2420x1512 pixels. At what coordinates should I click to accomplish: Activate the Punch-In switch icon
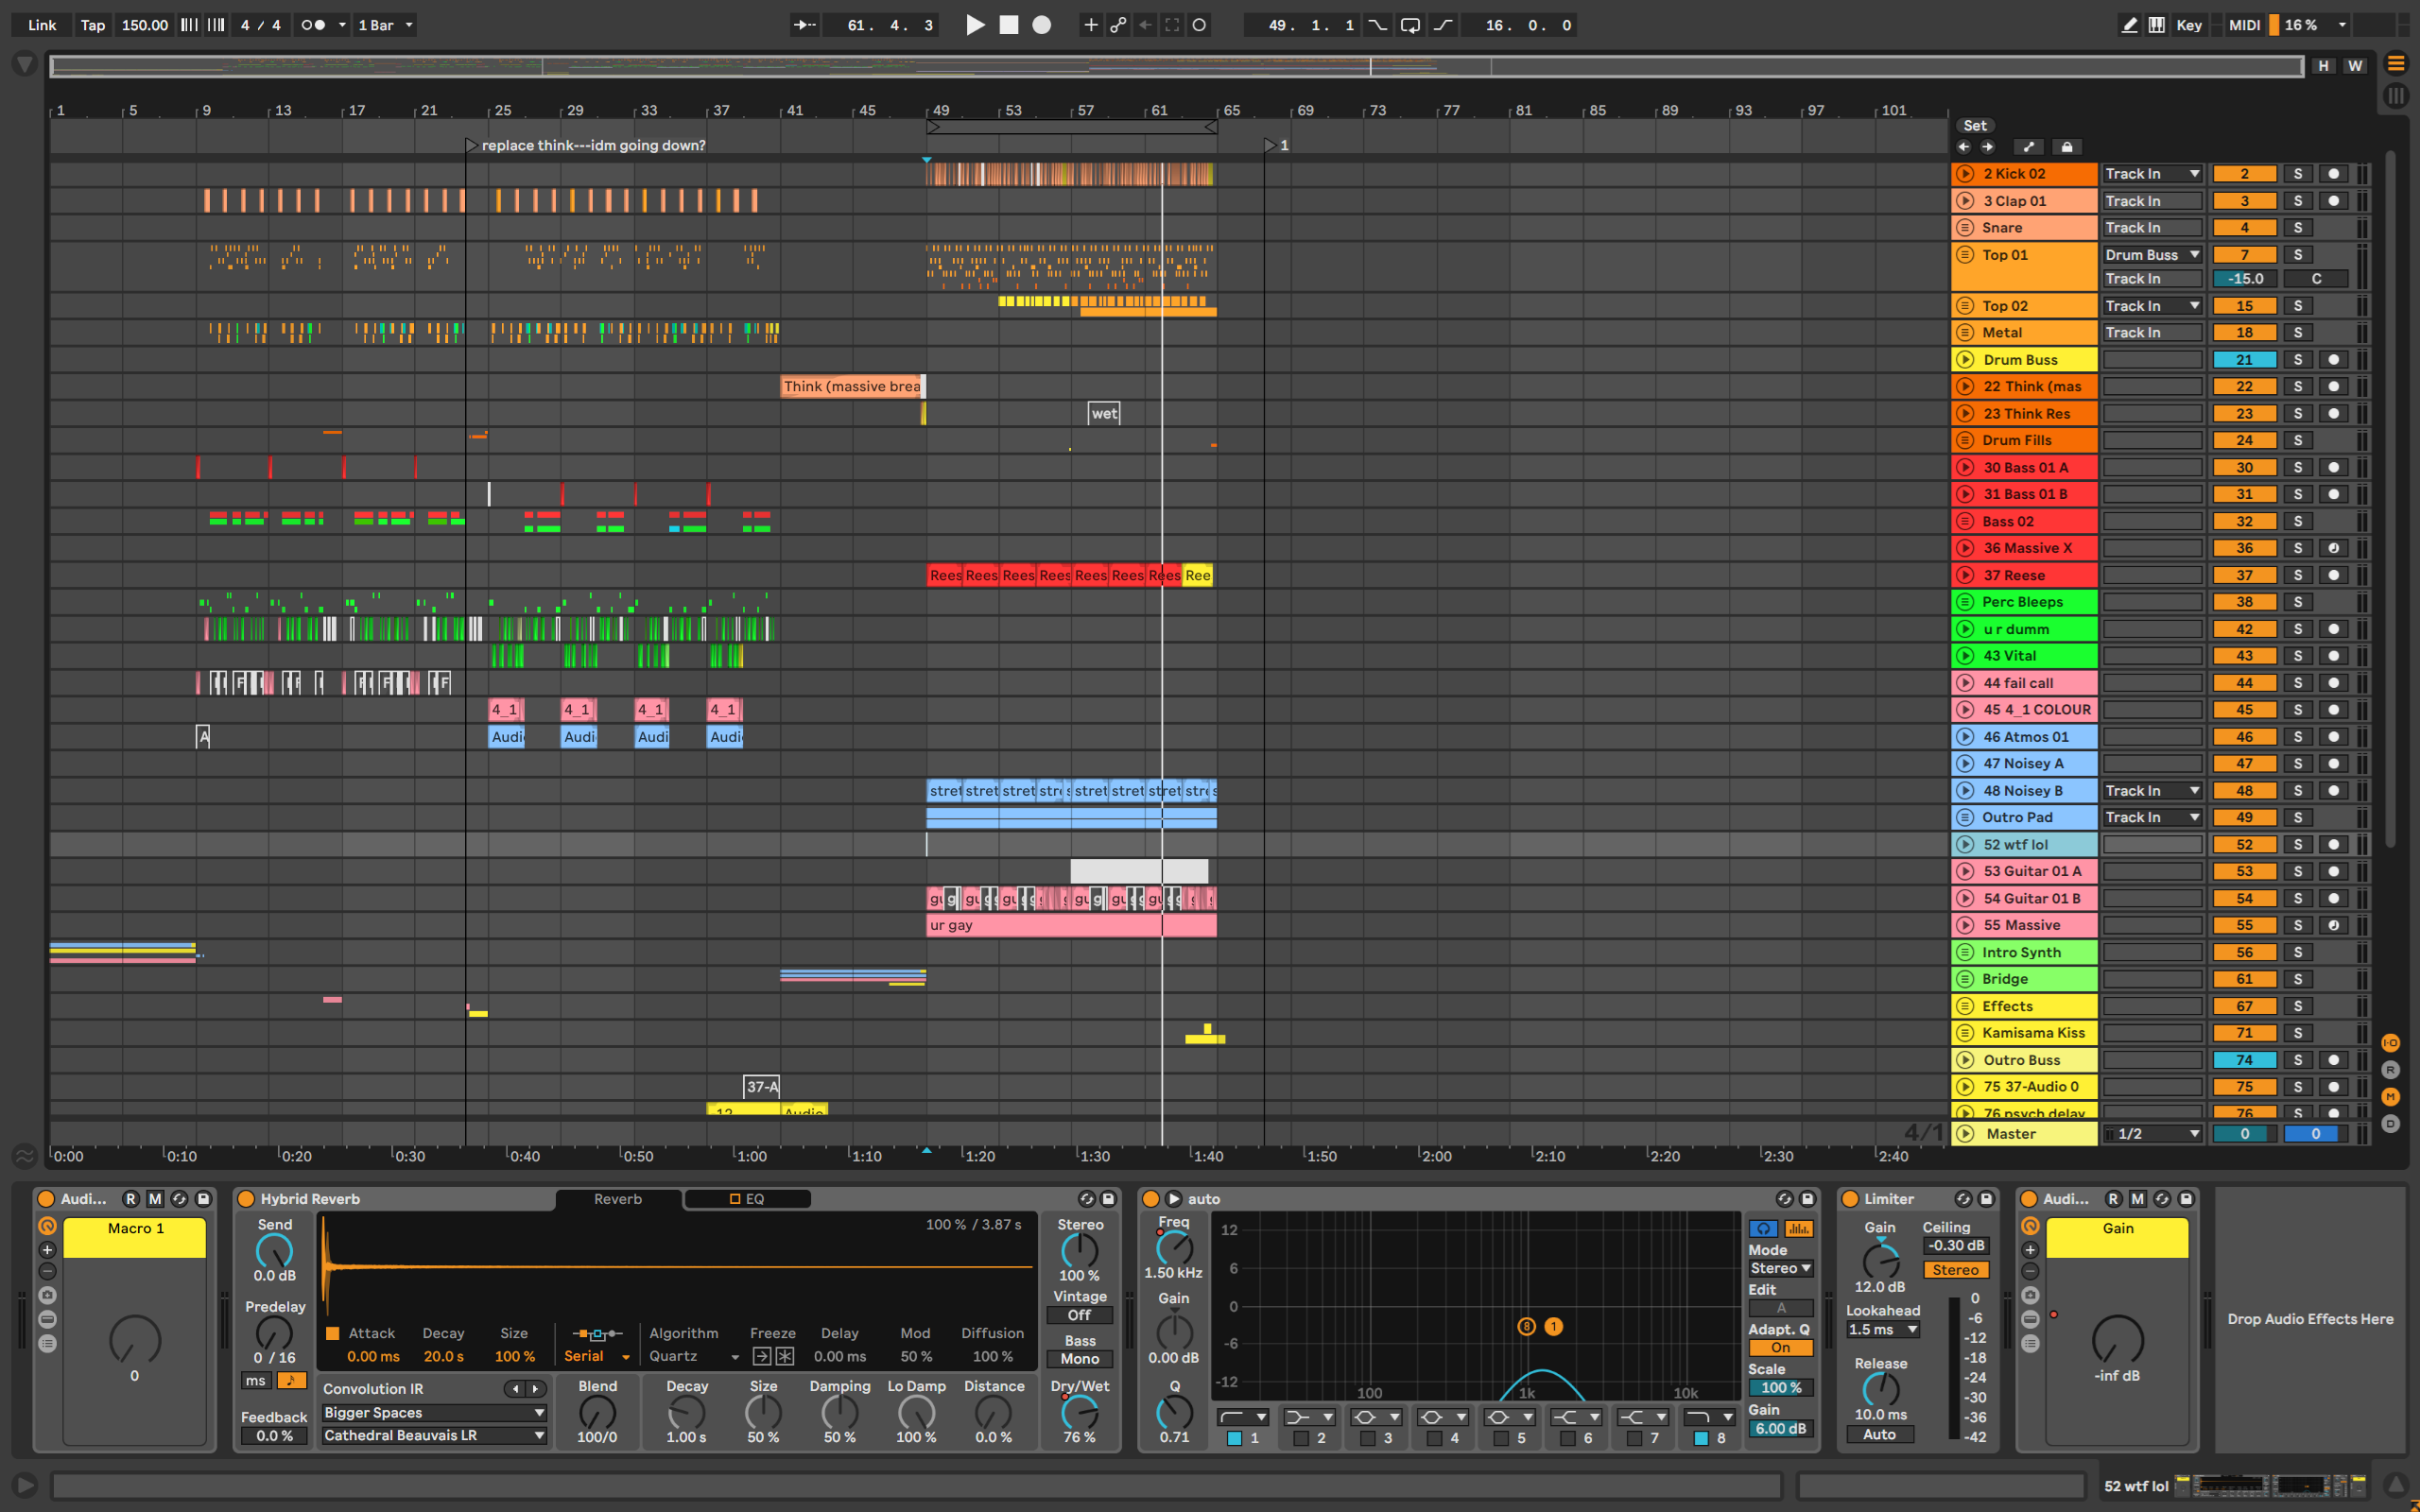(1378, 25)
